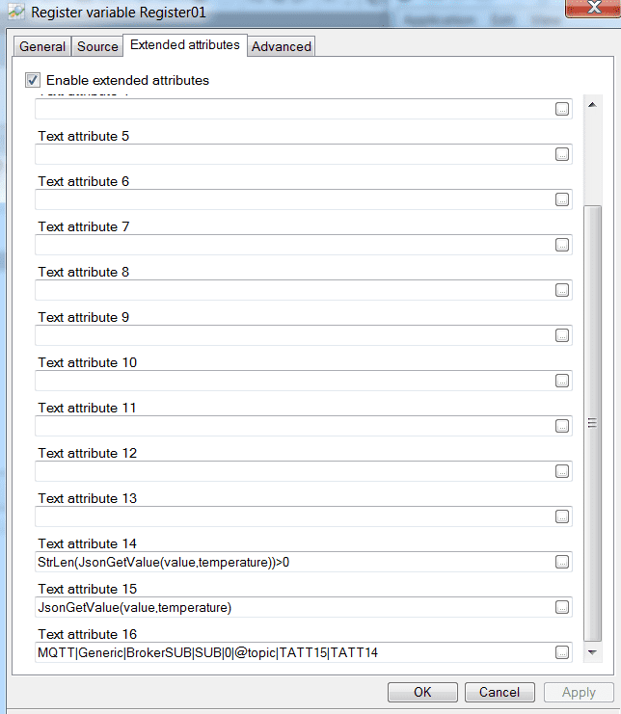Viewport: 621px width, 714px height.
Task: Switch to the Source tab
Action: tap(97, 46)
